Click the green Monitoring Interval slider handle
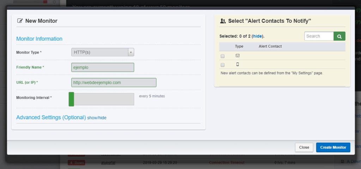 coord(71,99)
